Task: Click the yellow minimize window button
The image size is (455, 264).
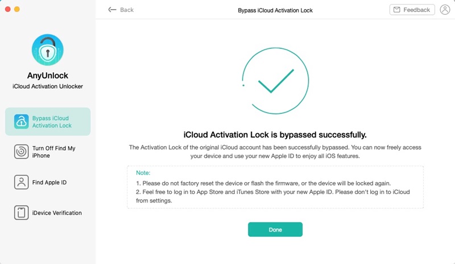Action: point(17,9)
